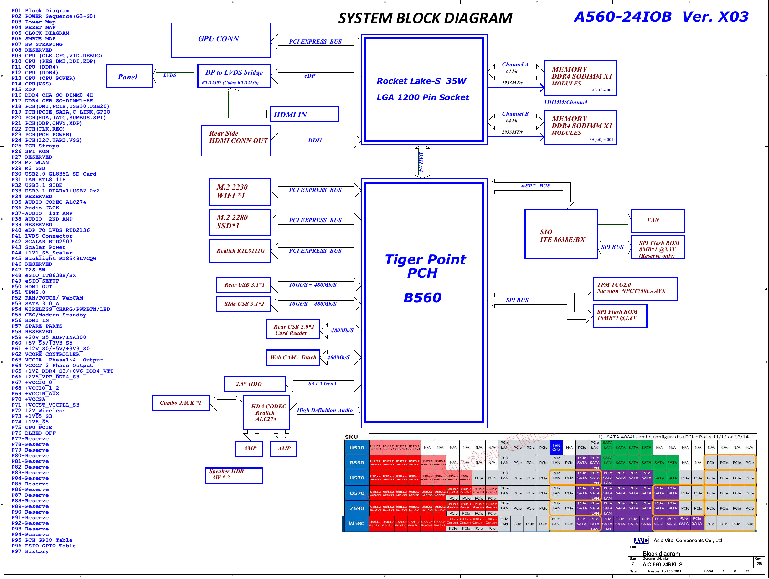Click the H510 SKU row header
The image size is (769, 579).
click(357, 448)
